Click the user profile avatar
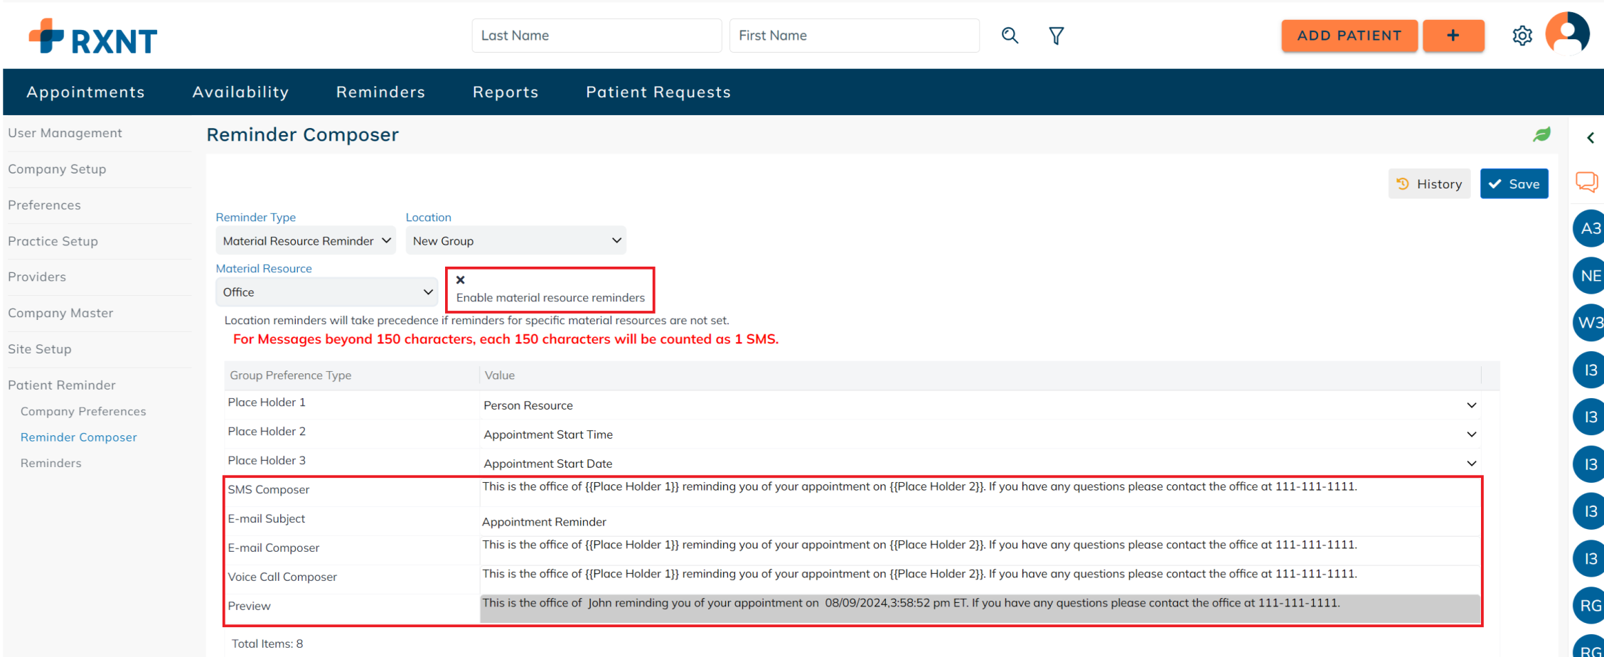Viewport: 1604px width, 657px height. [1567, 33]
